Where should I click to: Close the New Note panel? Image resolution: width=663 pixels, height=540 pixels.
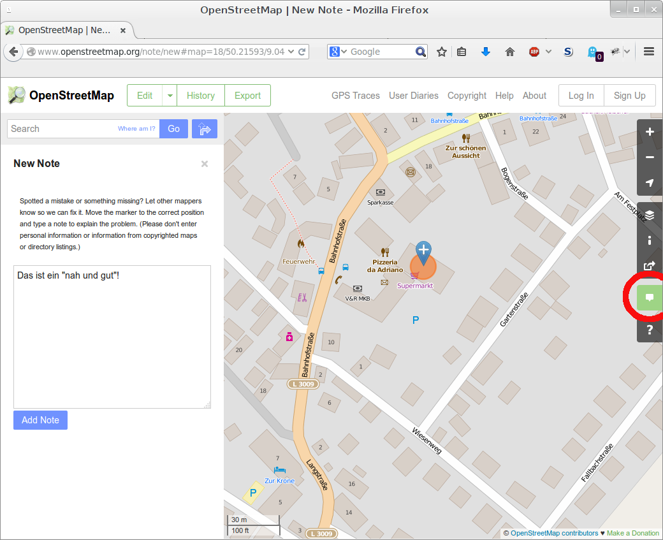click(x=205, y=164)
